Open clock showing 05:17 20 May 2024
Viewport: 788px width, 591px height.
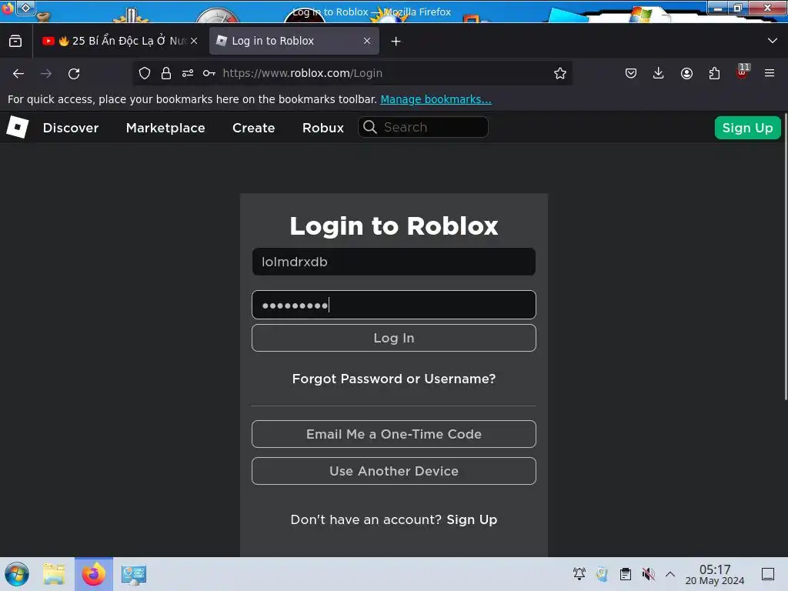click(715, 574)
